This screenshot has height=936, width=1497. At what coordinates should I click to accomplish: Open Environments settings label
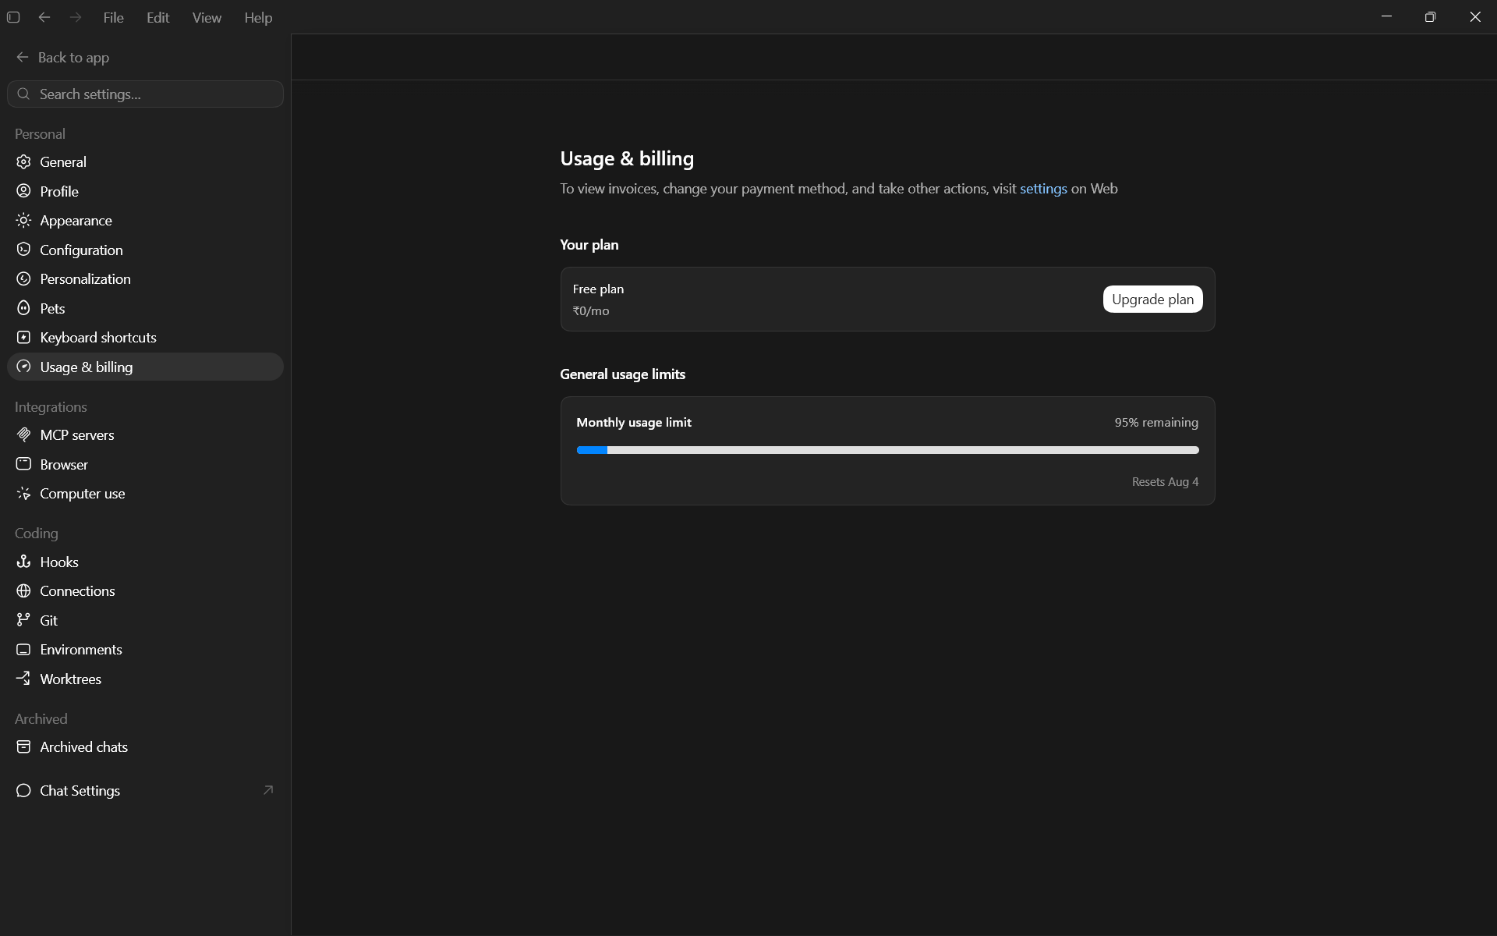tap(81, 650)
